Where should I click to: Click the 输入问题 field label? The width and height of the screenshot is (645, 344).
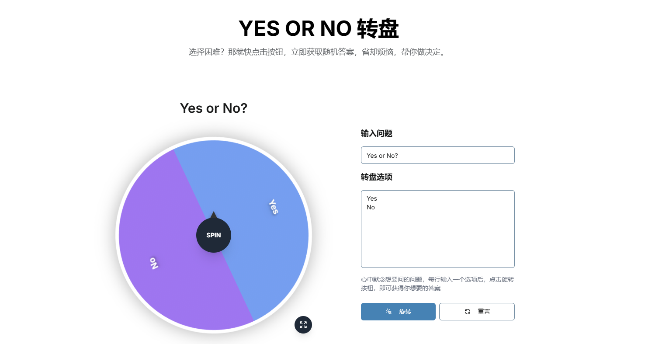click(376, 133)
